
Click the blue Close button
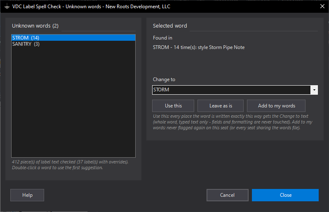click(x=285, y=195)
